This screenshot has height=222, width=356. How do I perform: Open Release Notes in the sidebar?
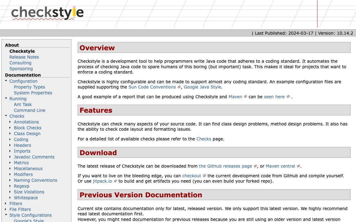click(24, 57)
